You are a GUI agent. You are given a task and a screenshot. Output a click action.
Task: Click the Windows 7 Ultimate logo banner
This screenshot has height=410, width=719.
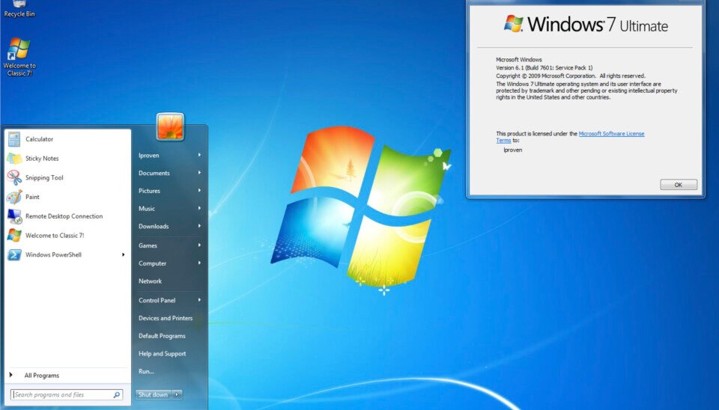click(586, 24)
